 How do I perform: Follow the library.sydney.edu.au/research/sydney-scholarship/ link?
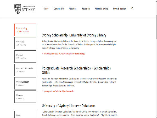click(x=64, y=53)
